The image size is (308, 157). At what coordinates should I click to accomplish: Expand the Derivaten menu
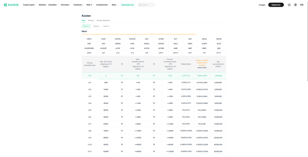[x=66, y=5]
